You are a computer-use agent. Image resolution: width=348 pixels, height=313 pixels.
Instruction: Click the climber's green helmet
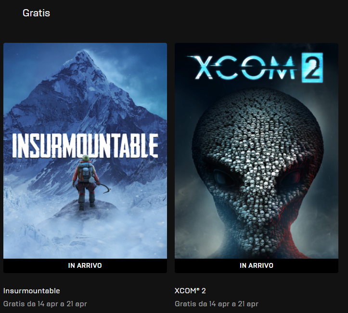pos(86,158)
